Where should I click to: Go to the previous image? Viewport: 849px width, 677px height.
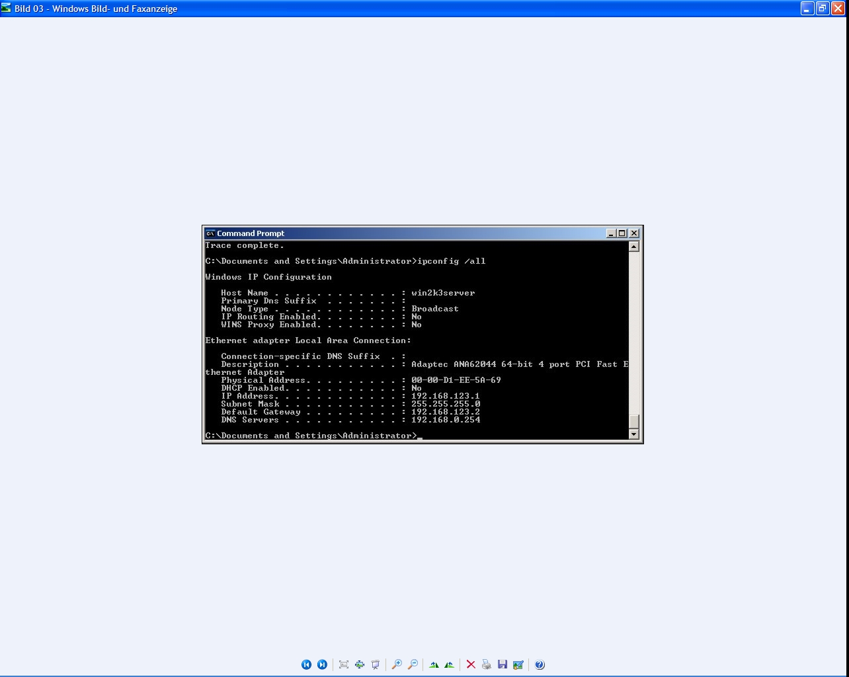[306, 664]
